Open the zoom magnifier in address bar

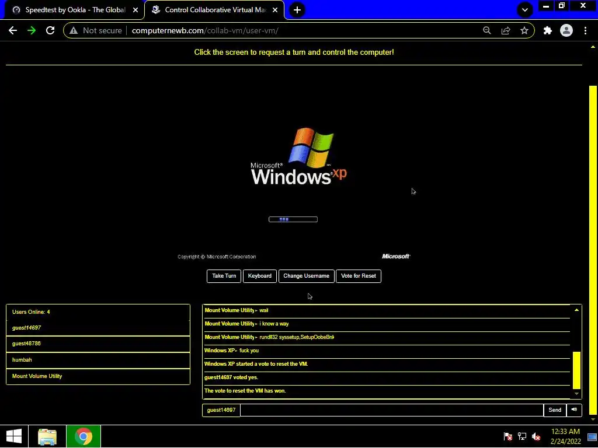(486, 30)
